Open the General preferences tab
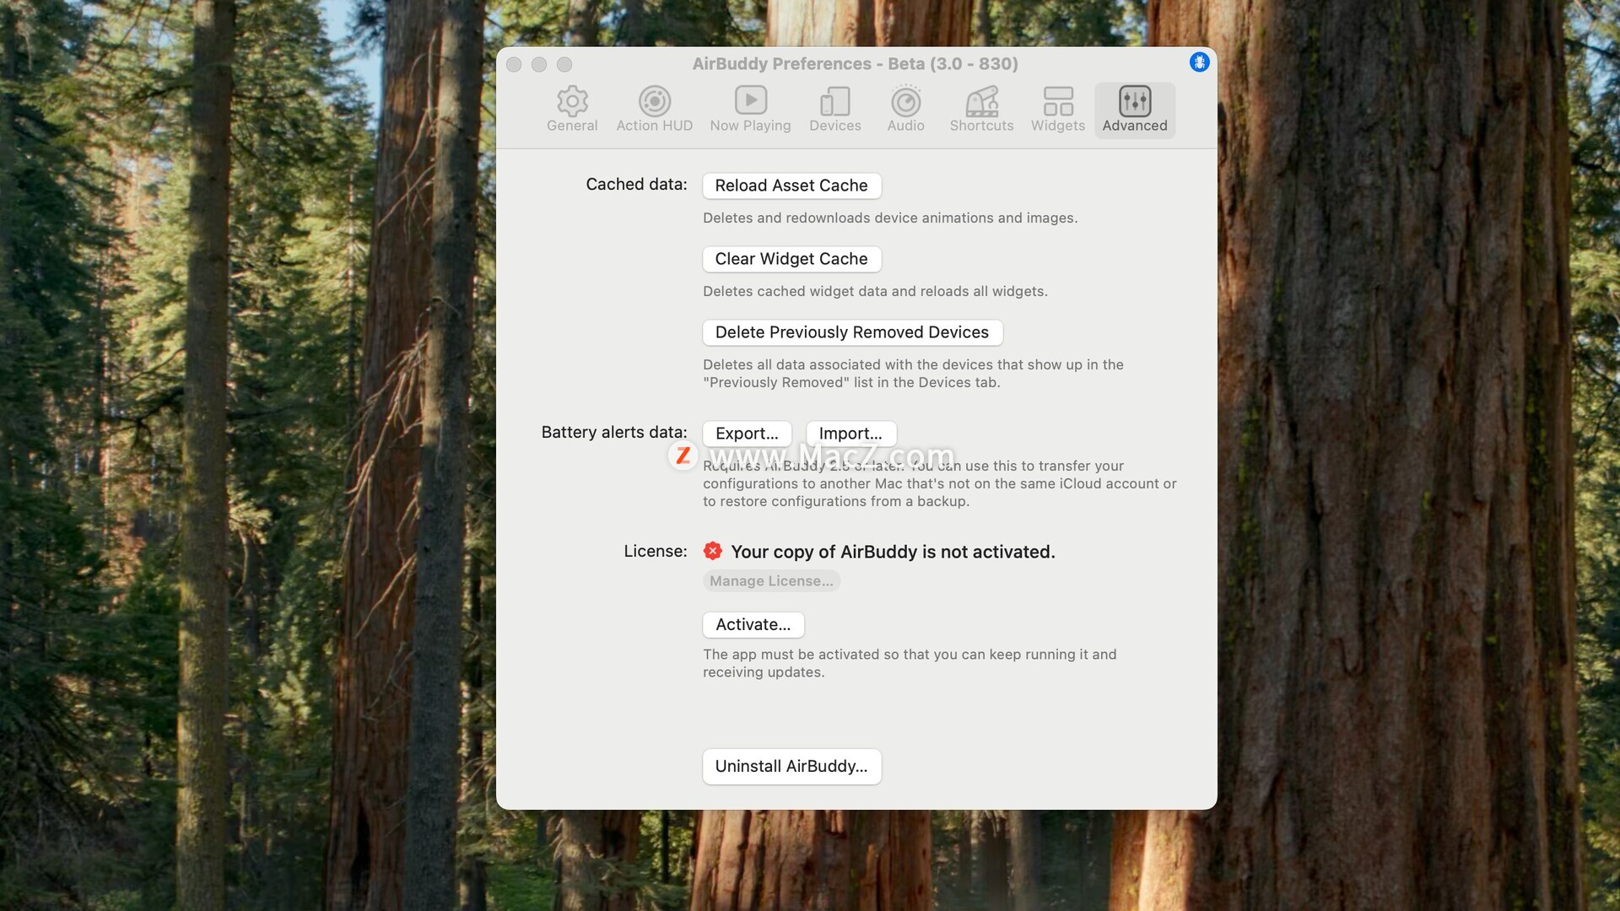 click(x=572, y=110)
